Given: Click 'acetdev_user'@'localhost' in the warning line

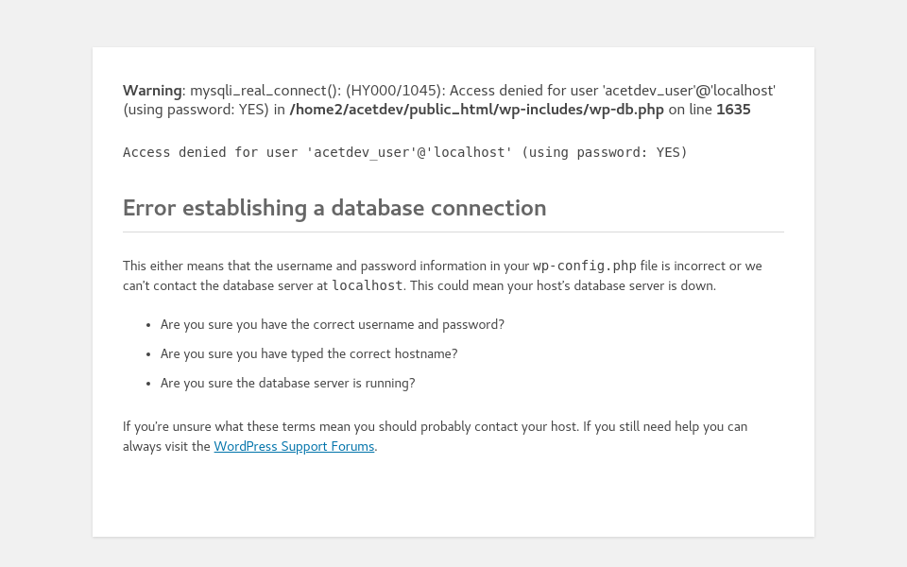Looking at the screenshot, I should coord(689,91).
